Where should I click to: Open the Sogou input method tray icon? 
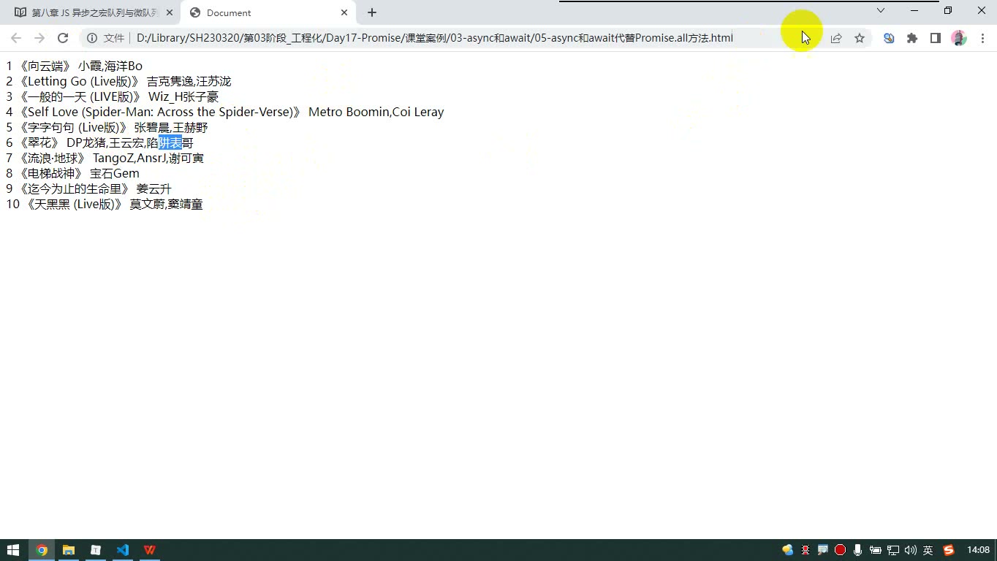pos(949,550)
